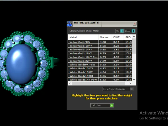
Task: Click the horizontal scroll left arrow
Action: coord(70,83)
